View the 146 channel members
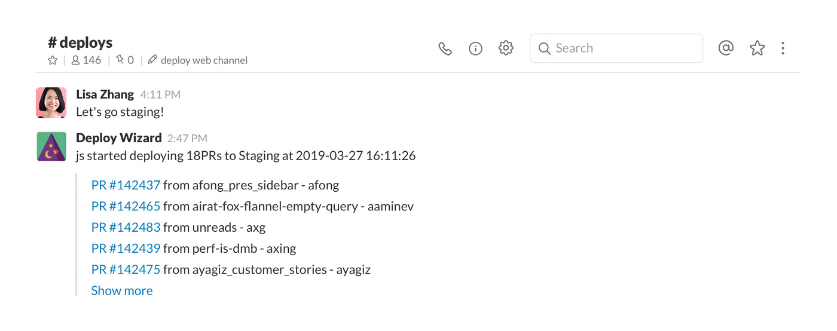837x331 pixels. coord(86,60)
